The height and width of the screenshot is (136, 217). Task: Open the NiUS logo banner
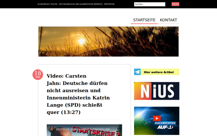[x=157, y=91]
